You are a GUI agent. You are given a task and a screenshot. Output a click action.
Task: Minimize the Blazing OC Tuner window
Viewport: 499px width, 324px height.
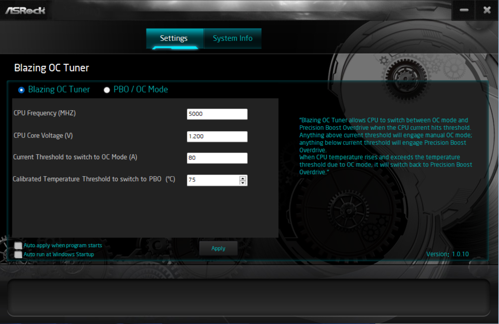(x=463, y=10)
